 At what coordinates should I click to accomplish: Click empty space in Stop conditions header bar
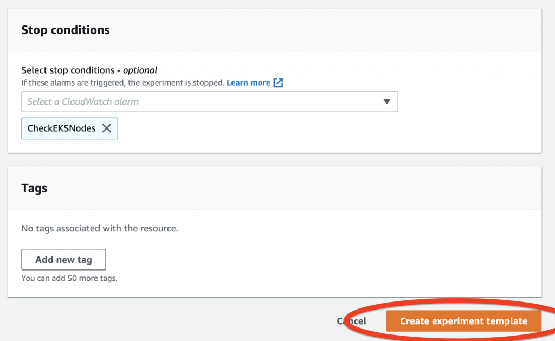(x=325, y=30)
